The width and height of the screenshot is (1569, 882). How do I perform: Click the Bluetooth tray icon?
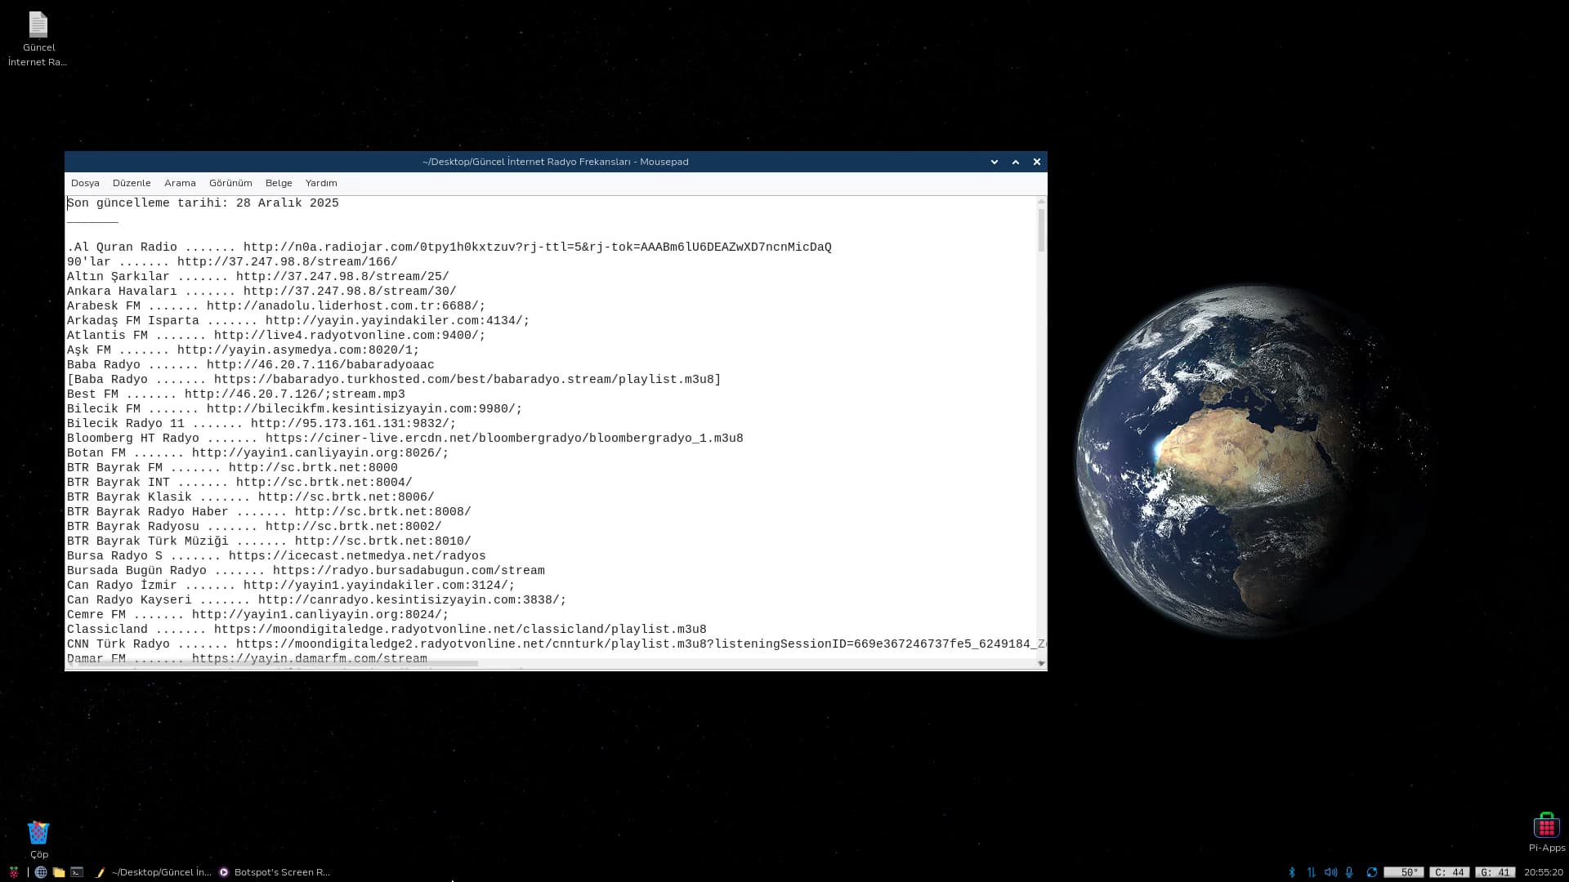[1292, 872]
